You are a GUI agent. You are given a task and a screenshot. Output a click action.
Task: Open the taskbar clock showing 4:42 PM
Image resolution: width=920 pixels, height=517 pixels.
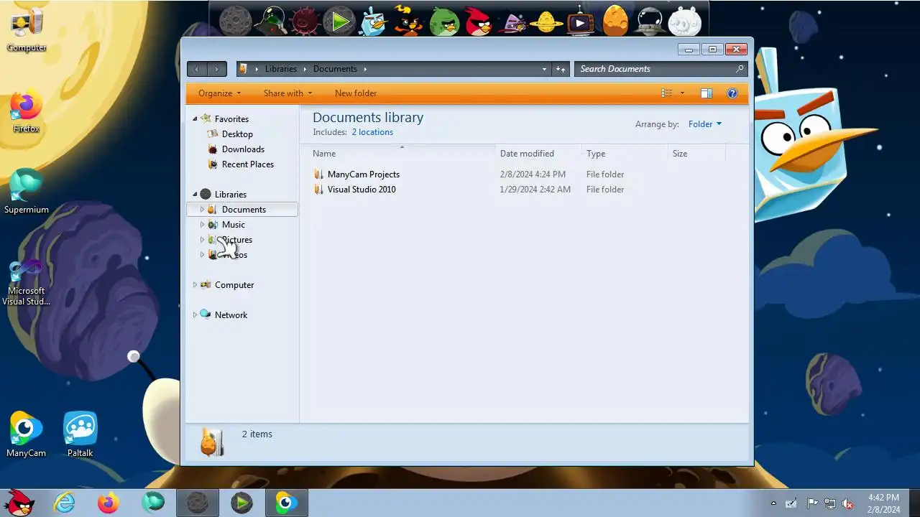(x=883, y=503)
